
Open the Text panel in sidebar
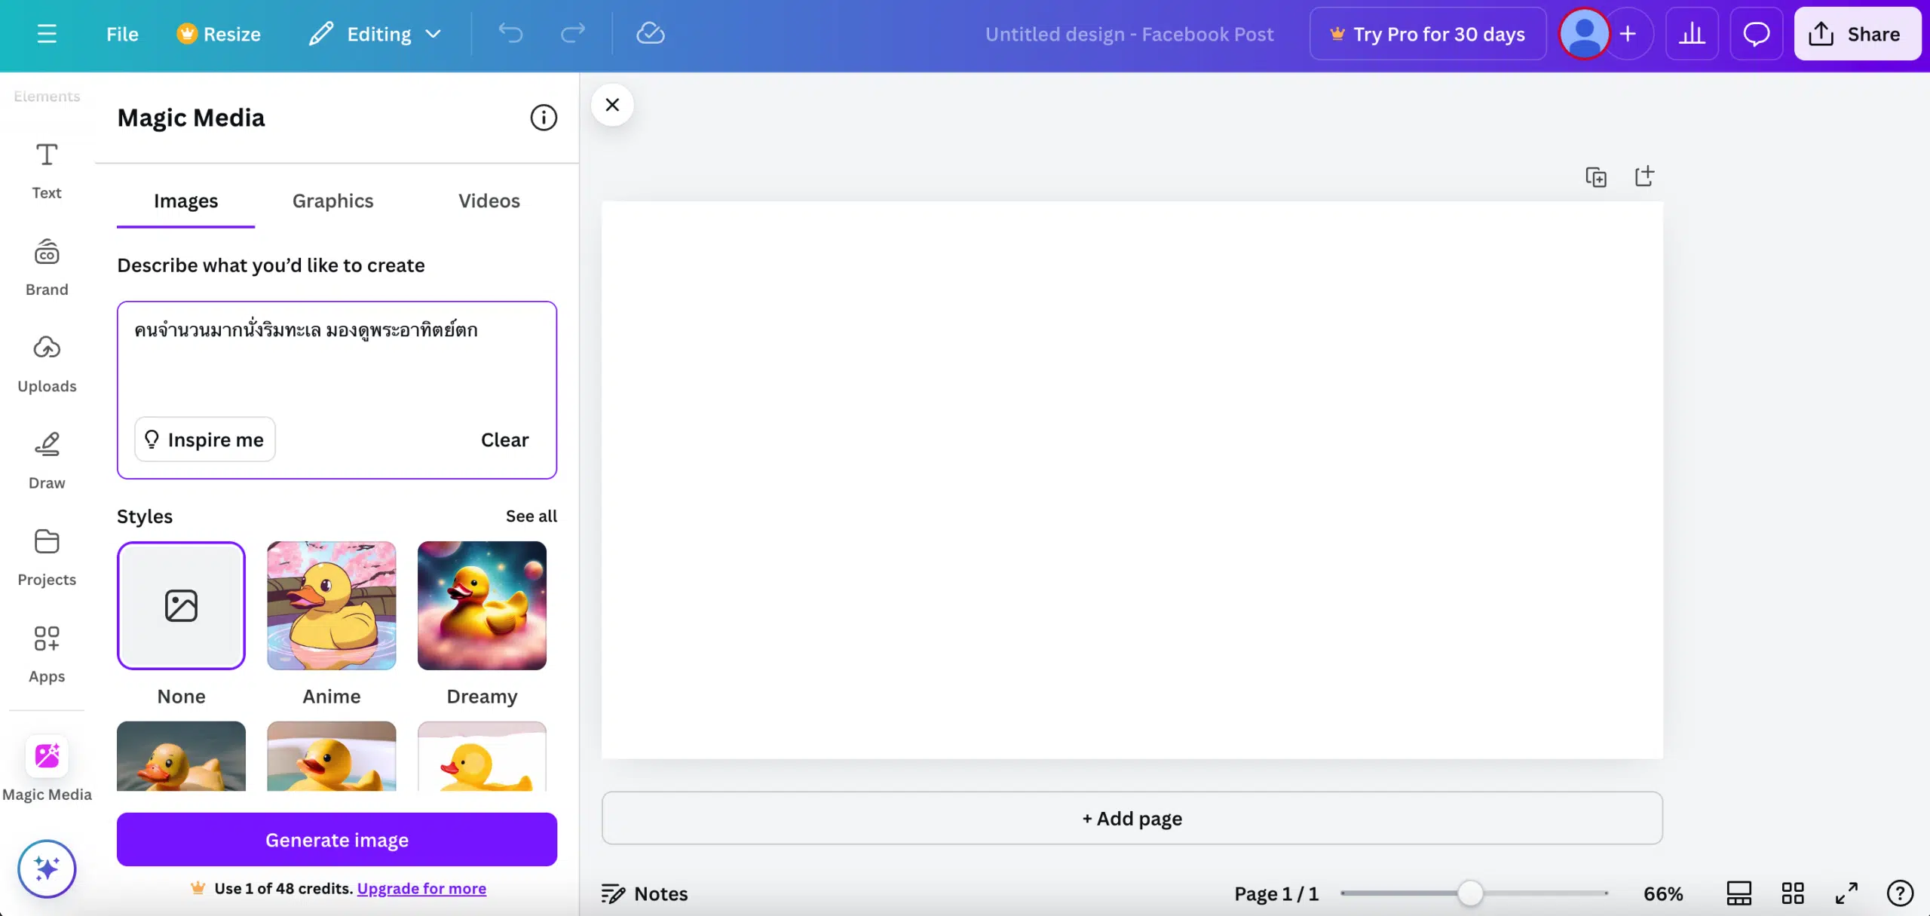coord(47,171)
